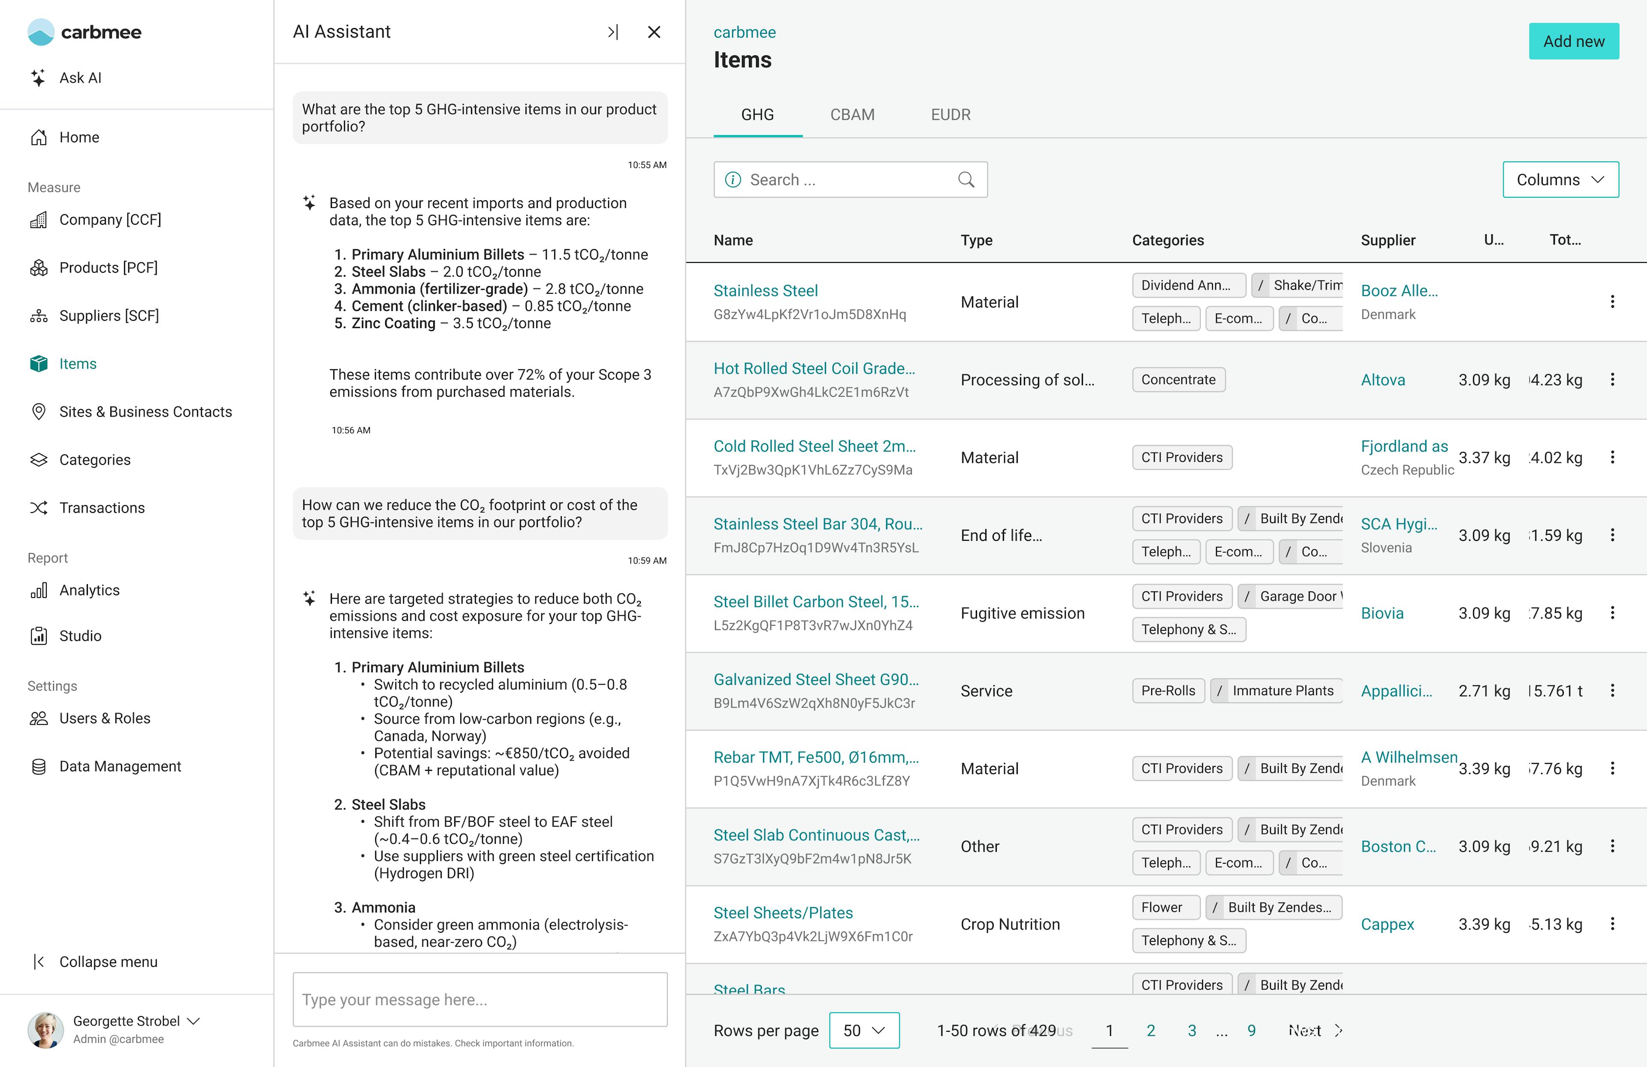Switch to the EUDR tab
The width and height of the screenshot is (1647, 1067).
coord(950,115)
